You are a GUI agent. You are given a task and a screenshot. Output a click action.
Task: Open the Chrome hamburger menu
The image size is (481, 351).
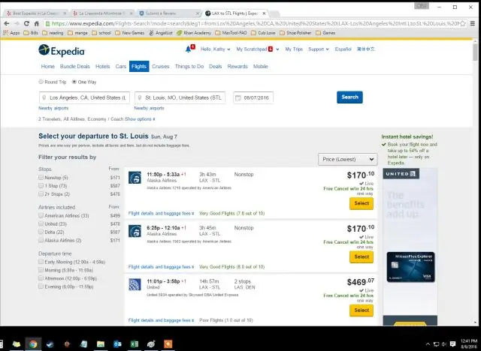pos(473,23)
